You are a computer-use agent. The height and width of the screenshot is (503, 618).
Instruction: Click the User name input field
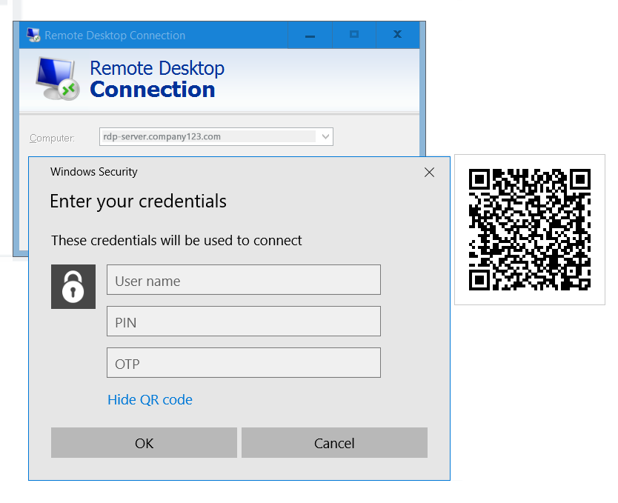click(x=244, y=280)
